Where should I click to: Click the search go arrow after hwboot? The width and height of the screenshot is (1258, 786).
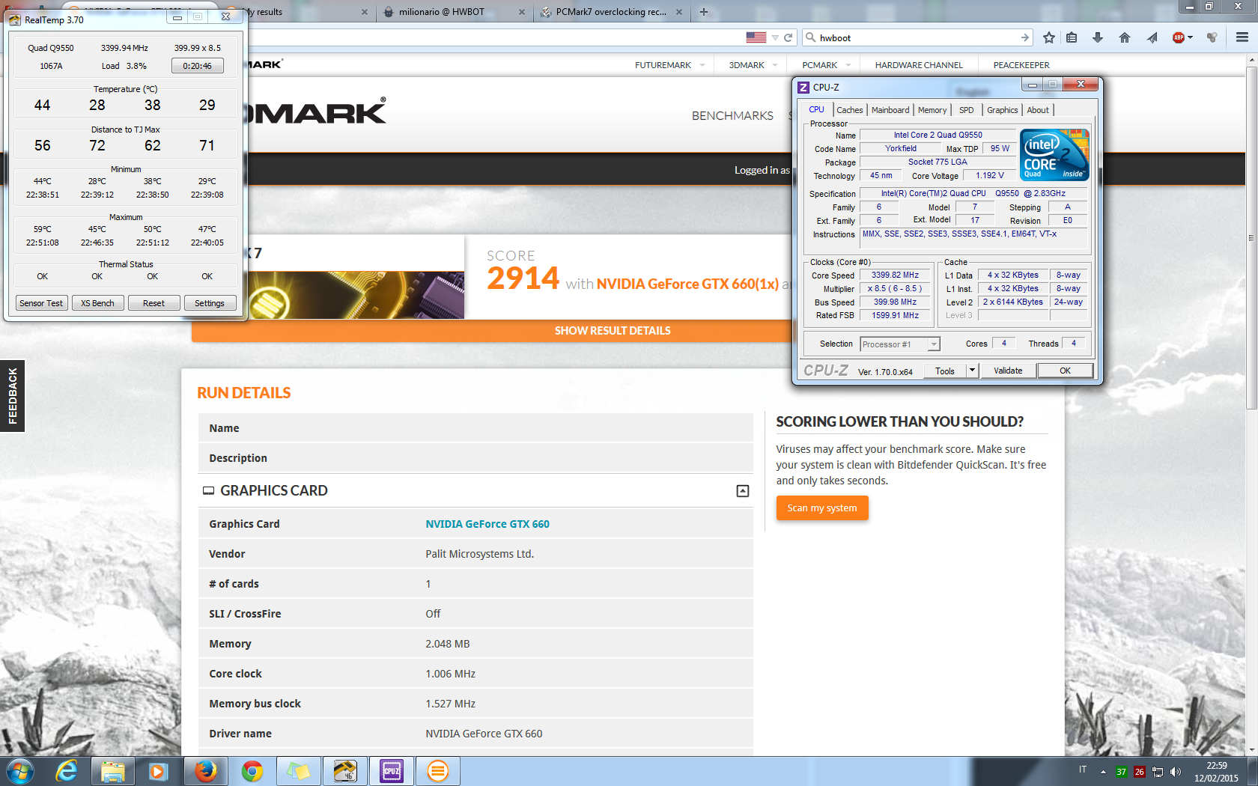pyautogui.click(x=1024, y=37)
